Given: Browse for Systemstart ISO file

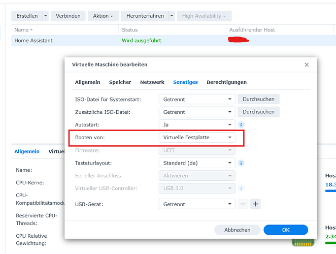Looking at the screenshot, I should [x=258, y=99].
